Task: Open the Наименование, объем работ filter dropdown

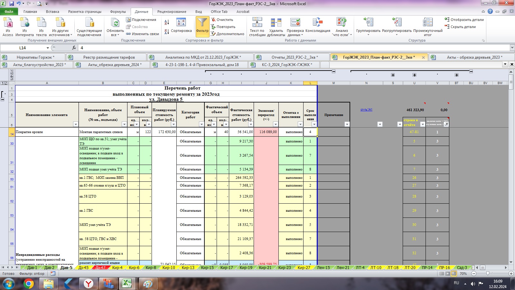Action: pyautogui.click(x=124, y=124)
